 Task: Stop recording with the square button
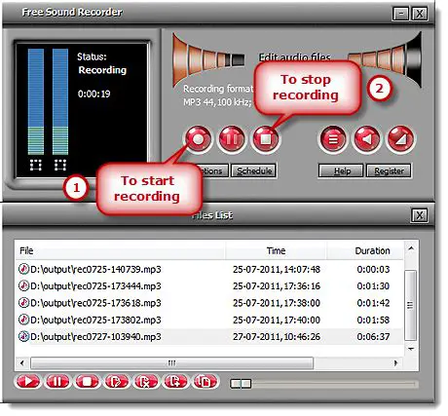point(266,139)
